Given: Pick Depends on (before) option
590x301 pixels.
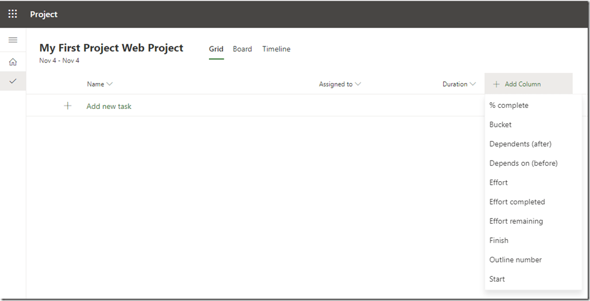Looking at the screenshot, I should tap(523, 163).
